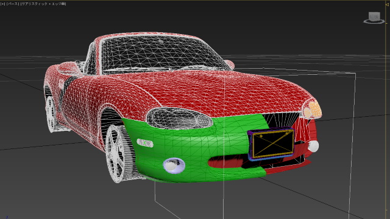Open the [+] viewport general menu
The image size is (390, 219).
coord(2,4)
